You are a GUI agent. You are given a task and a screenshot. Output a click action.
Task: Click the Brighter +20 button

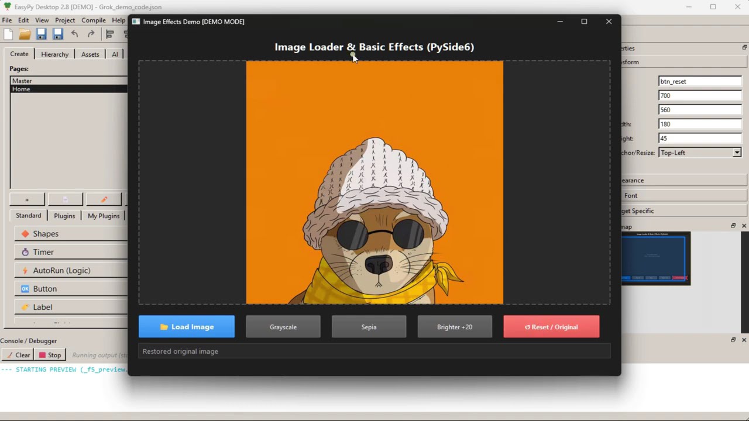(455, 327)
